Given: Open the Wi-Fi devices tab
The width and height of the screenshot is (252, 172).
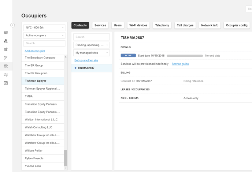Looking at the screenshot, I should 138,26.
